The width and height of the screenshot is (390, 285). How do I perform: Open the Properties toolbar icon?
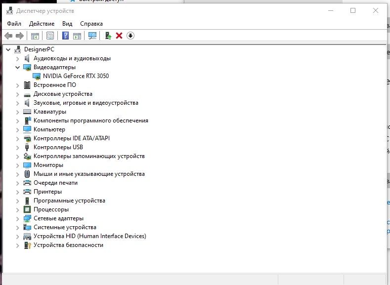pyautogui.click(x=50, y=36)
